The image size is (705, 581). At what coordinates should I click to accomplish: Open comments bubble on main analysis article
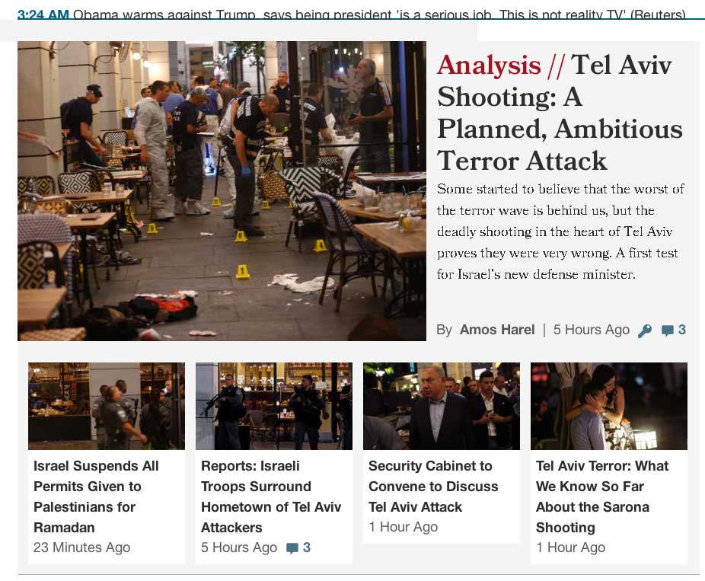[667, 330]
